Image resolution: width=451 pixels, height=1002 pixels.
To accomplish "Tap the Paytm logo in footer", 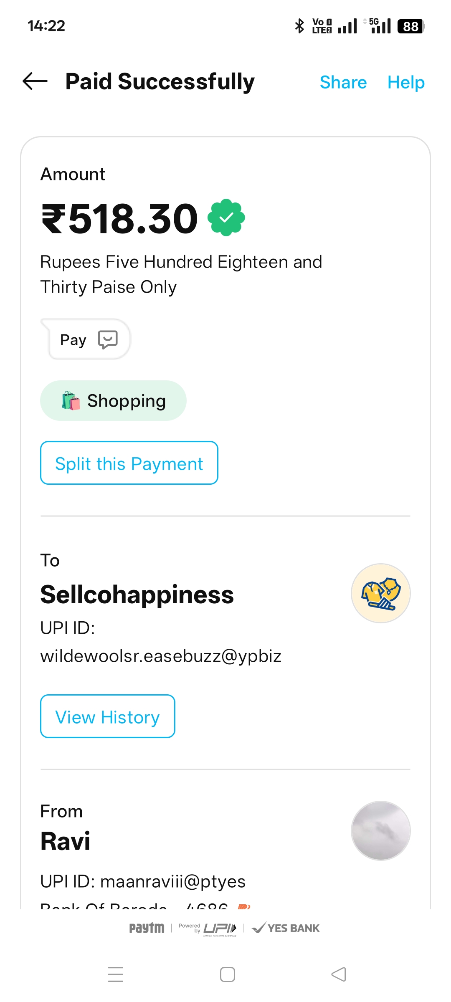I will click(x=147, y=928).
